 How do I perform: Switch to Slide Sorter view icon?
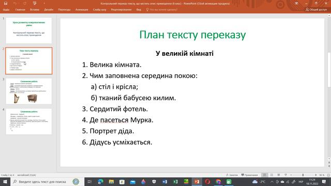(x=272, y=175)
